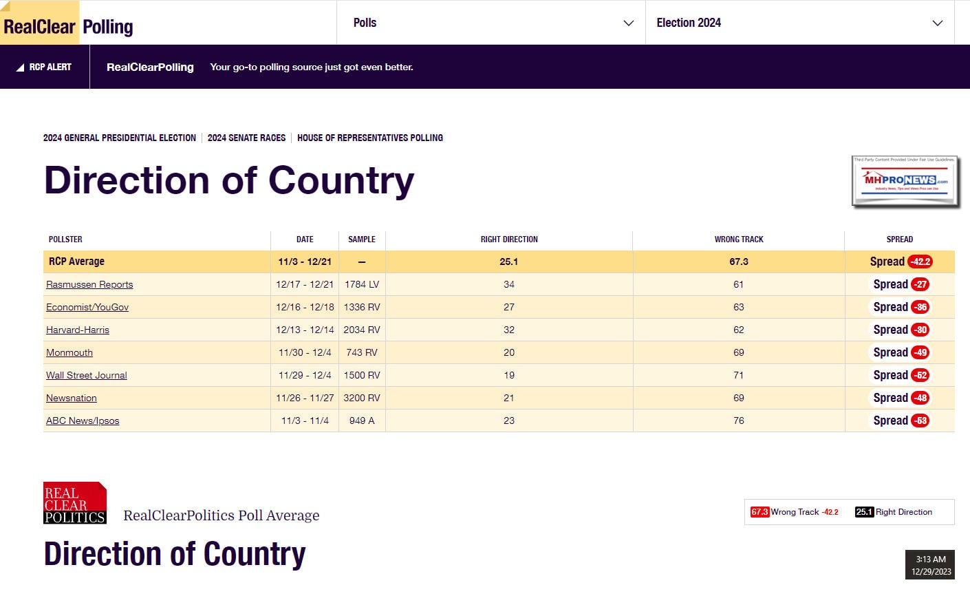
Task: Open the Newsnation poll link
Action: 72,398
